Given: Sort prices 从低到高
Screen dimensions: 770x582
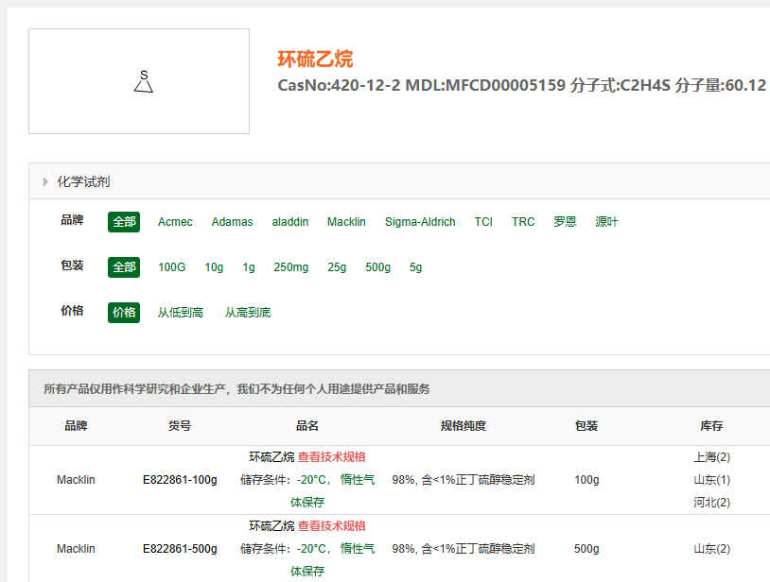Looking at the screenshot, I should [180, 313].
